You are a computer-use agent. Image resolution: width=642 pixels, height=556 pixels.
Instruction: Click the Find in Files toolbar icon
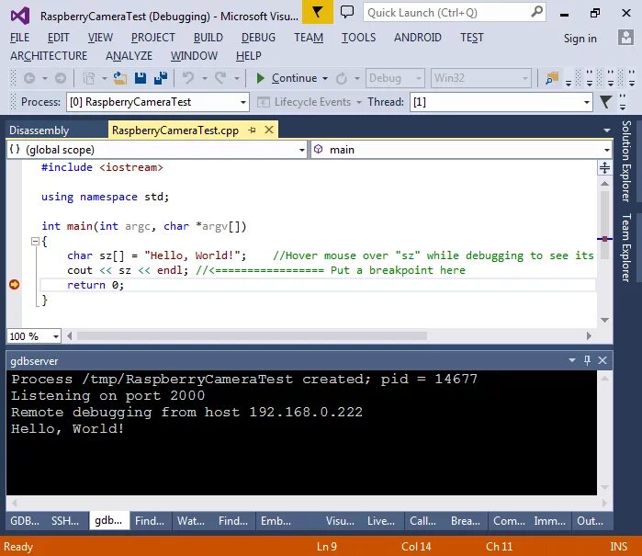tap(552, 78)
